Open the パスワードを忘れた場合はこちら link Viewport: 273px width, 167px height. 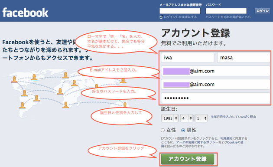pos(228,17)
